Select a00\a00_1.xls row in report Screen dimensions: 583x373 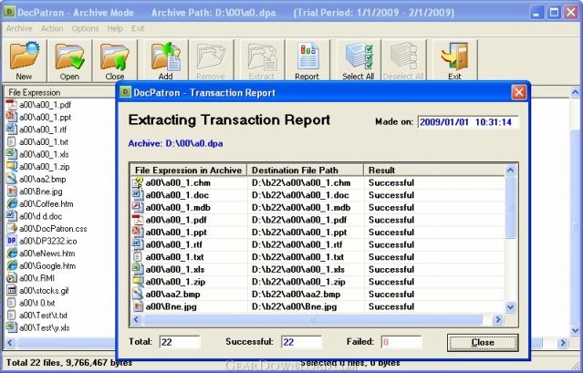(x=318, y=269)
